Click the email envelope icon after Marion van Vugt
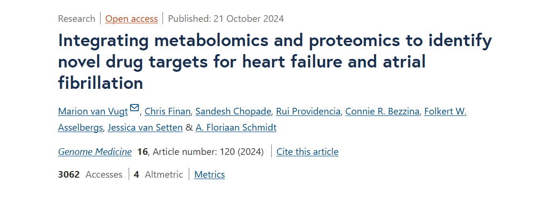This screenshot has height=200, width=539. tap(134, 108)
